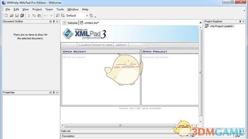Click the Project Explorer panel title
The height and width of the screenshot is (139, 248).
(x=213, y=21)
